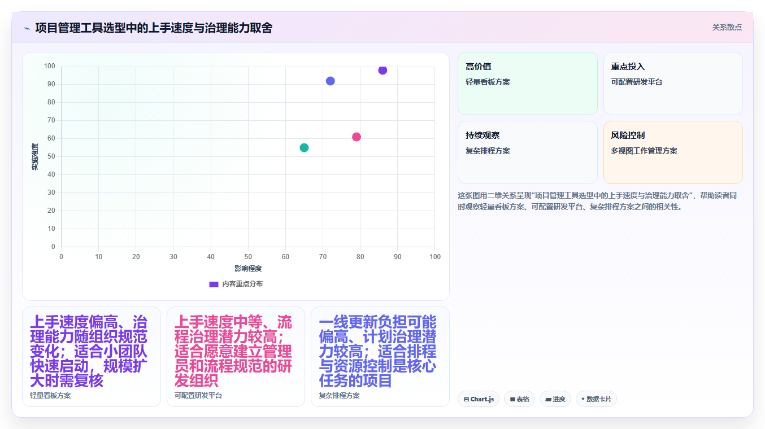Click the pink scatter point near 79
This screenshot has height=429, width=765.
click(x=357, y=137)
